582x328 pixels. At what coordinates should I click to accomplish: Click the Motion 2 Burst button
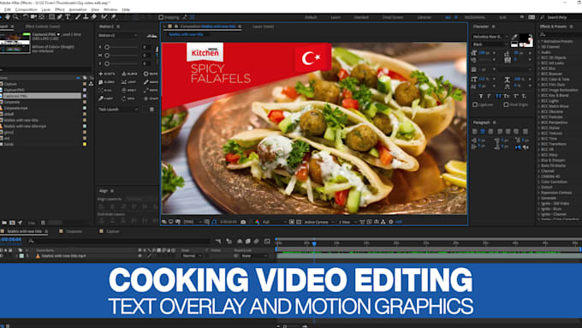pos(151,74)
